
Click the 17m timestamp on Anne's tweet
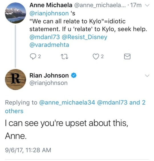point(136,5)
